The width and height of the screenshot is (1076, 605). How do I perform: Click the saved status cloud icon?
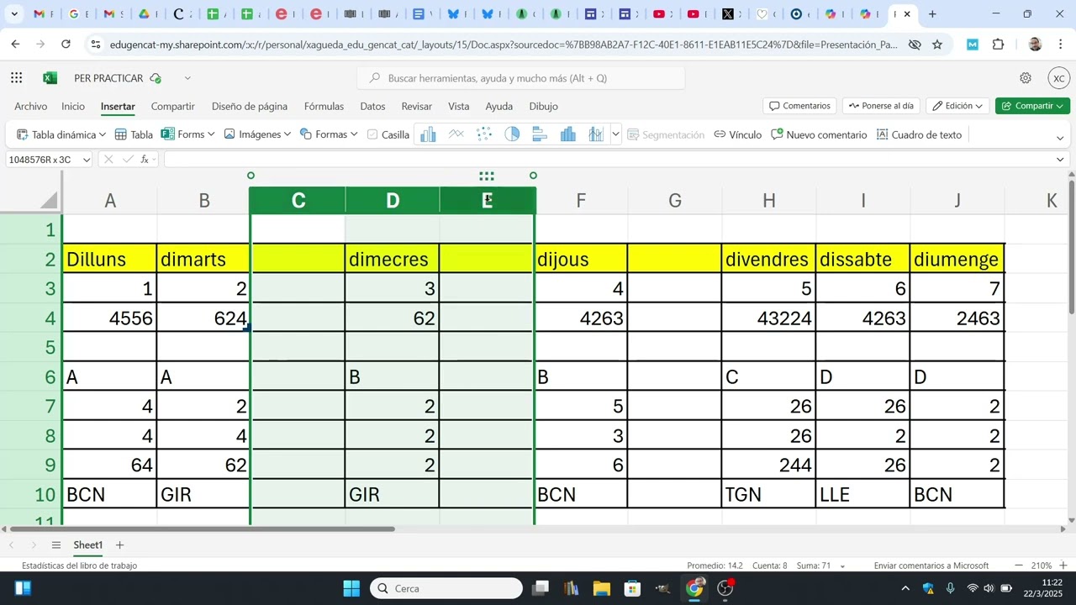click(155, 78)
